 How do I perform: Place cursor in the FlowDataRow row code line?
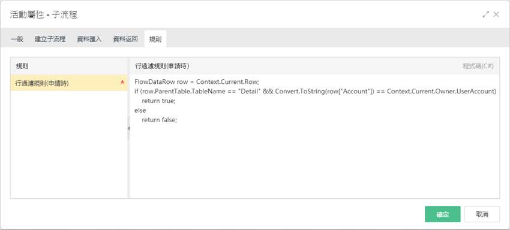tap(197, 81)
